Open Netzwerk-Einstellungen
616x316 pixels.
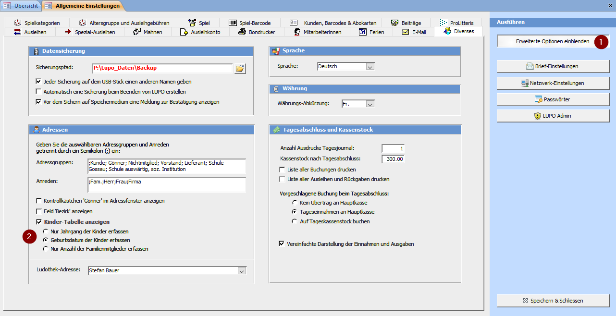tap(553, 83)
